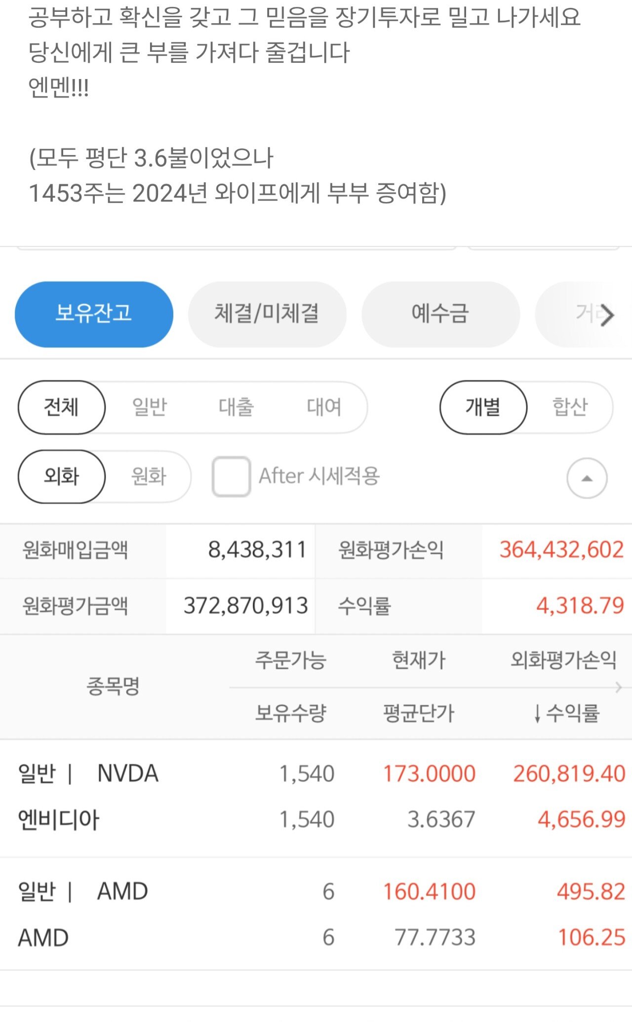The height and width of the screenshot is (1022, 632).
Task: Enable the After 시세적용 checkbox
Action: pyautogui.click(x=231, y=476)
